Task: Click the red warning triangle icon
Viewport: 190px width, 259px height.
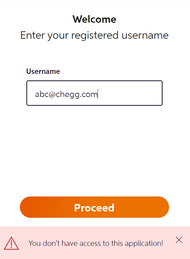Action: pyautogui.click(x=11, y=243)
